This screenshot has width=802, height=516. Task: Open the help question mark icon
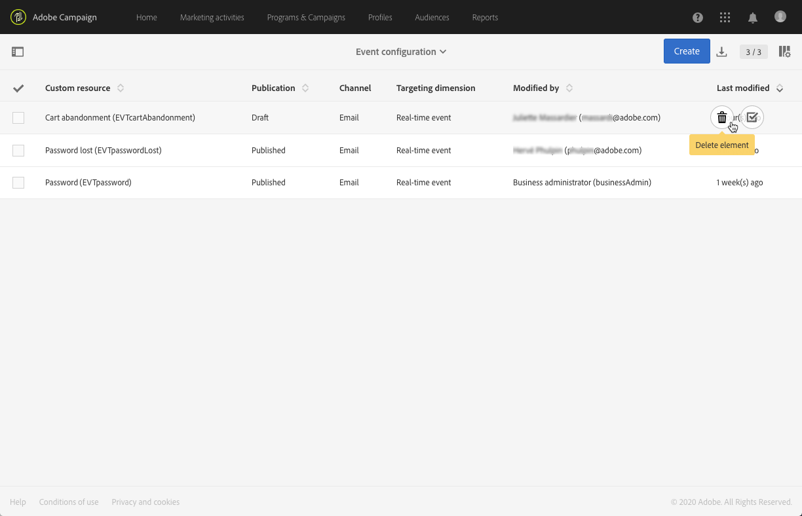tap(698, 18)
